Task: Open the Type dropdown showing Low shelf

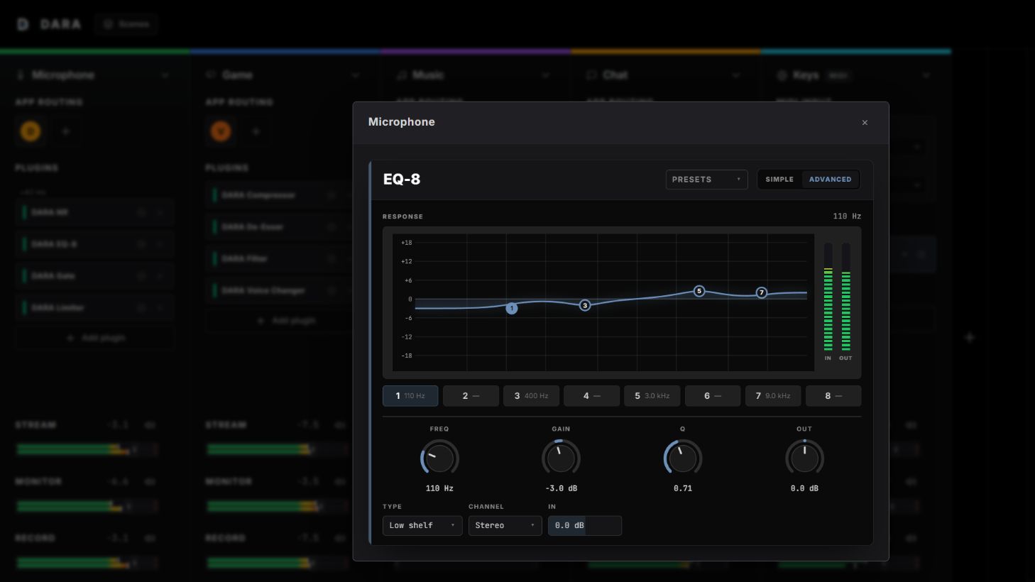Action: click(x=422, y=525)
